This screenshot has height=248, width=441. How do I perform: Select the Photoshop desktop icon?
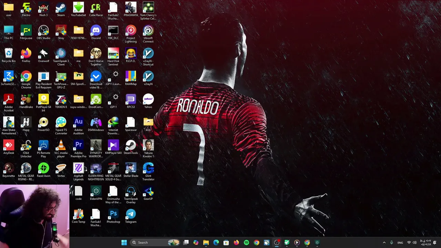113,216
